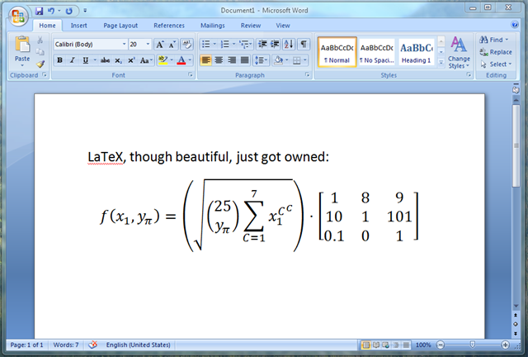528x357 pixels.
Task: Apply red font color
Action: [181, 60]
